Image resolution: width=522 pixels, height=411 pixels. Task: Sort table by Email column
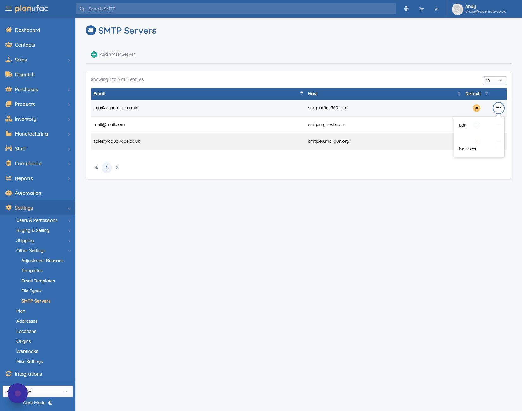point(198,94)
